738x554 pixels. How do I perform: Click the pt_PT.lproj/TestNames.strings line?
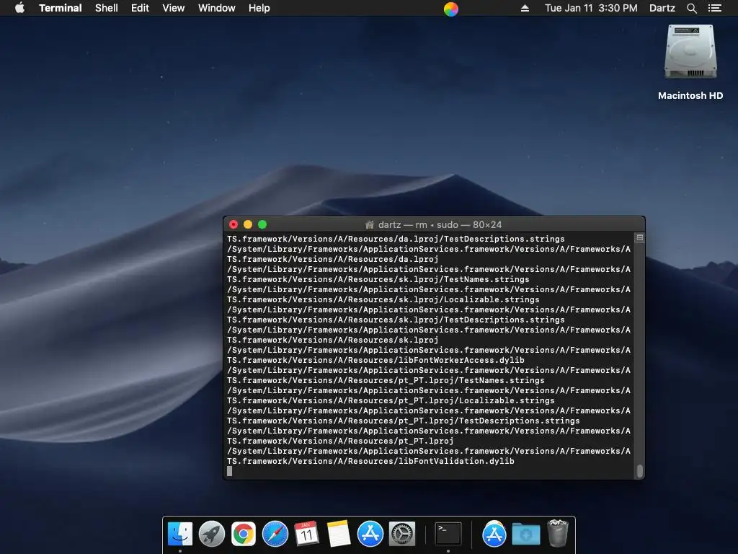point(386,380)
